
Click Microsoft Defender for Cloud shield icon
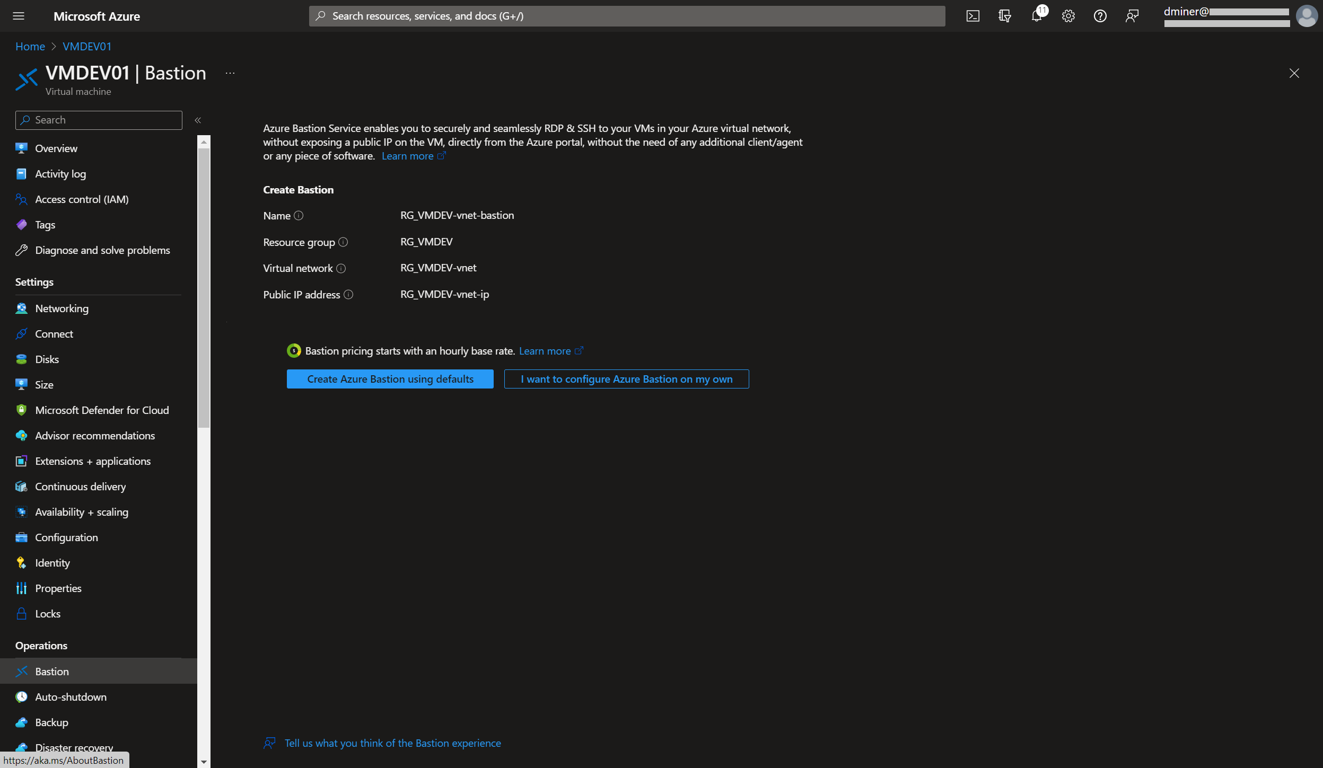(21, 410)
